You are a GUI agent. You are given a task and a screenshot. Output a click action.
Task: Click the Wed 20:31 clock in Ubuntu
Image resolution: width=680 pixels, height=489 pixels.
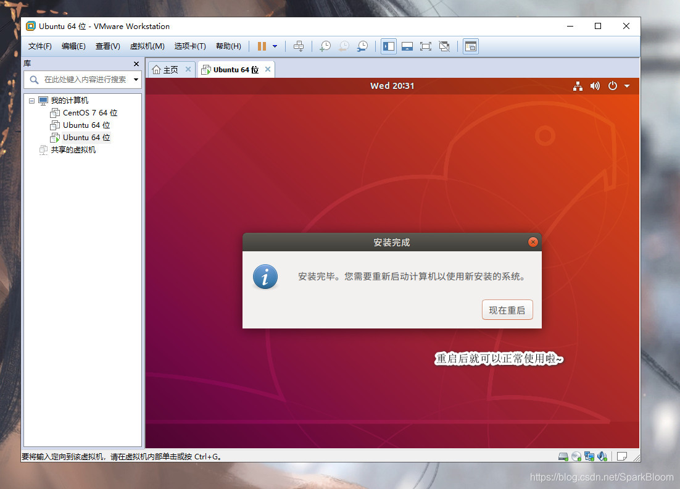pyautogui.click(x=392, y=86)
